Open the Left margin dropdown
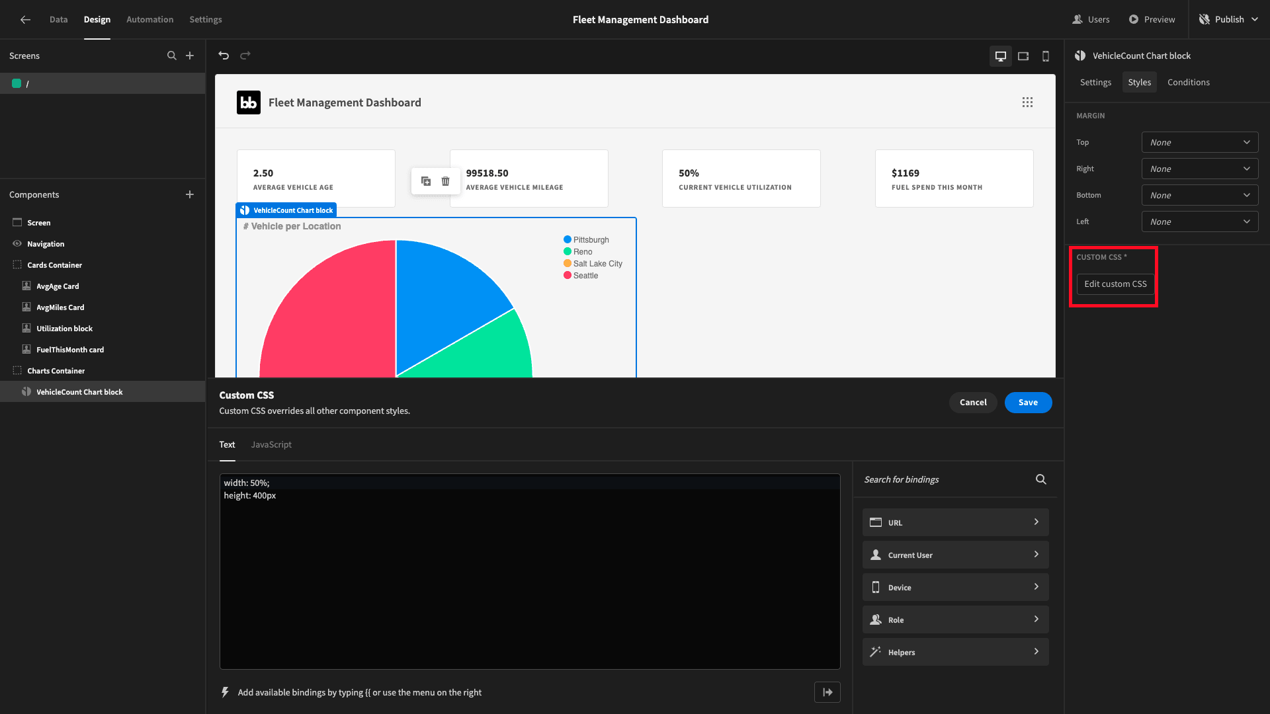 point(1200,221)
